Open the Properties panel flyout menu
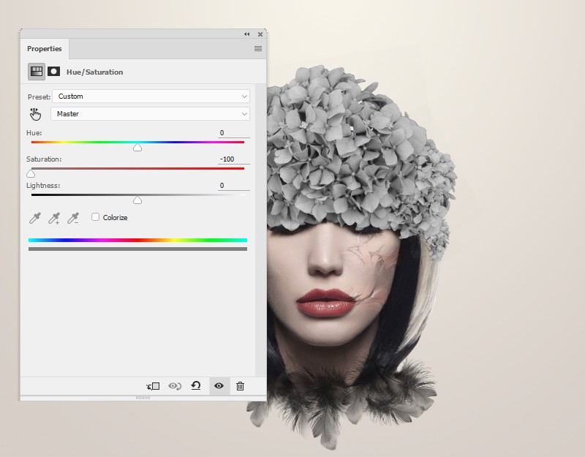This screenshot has width=585, height=457. point(258,49)
